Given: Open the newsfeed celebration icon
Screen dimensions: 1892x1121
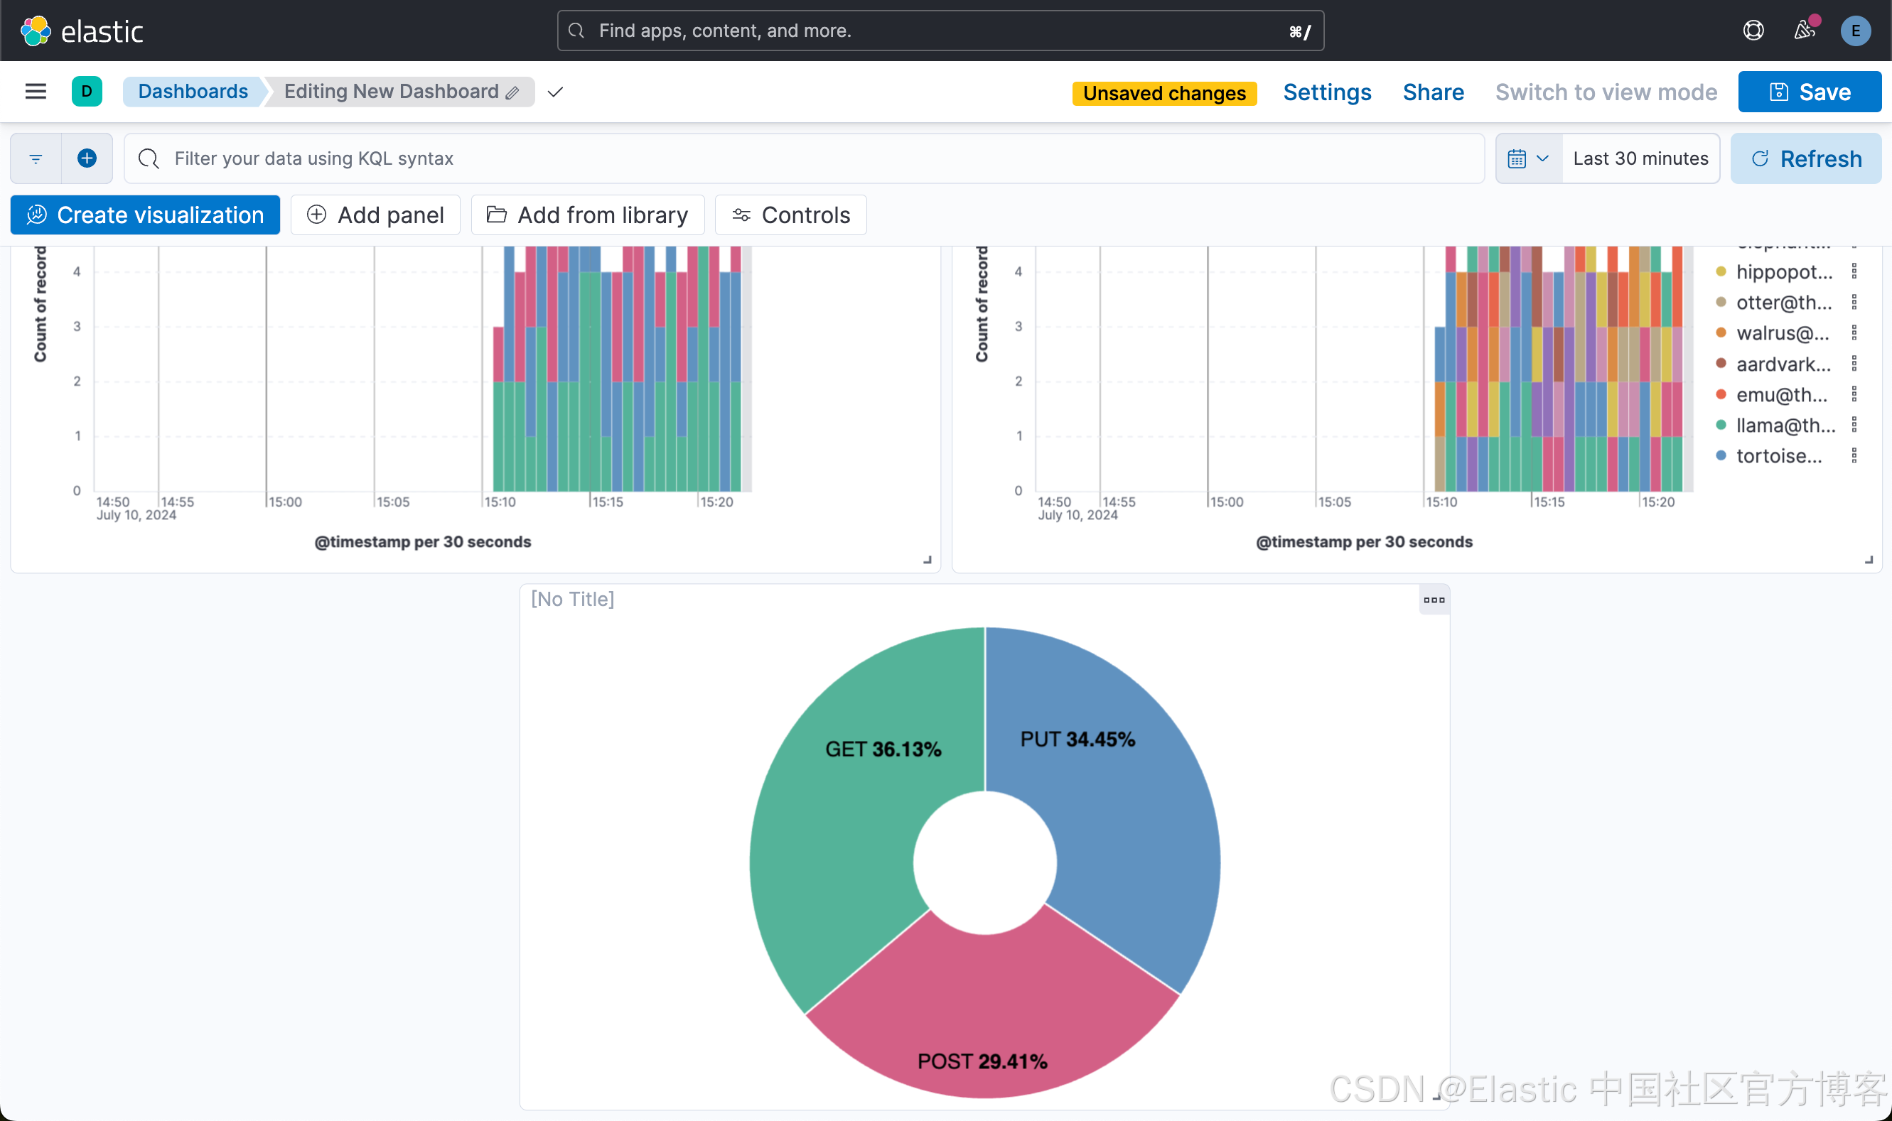Looking at the screenshot, I should [1805, 31].
